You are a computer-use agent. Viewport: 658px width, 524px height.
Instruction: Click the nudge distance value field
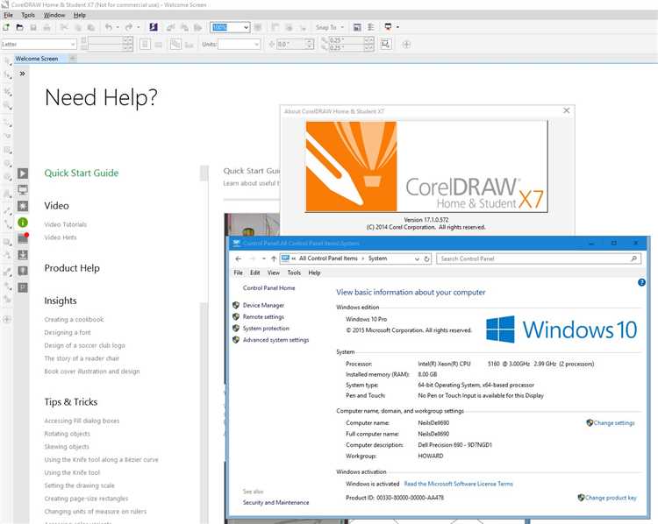pos(290,44)
